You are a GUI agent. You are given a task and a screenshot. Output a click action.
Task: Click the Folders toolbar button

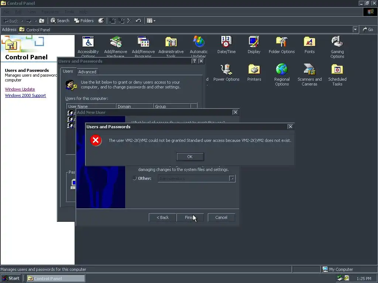pyautogui.click(x=84, y=21)
